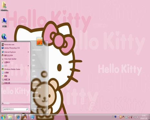Click the Show desktop button

[x=149, y=117]
